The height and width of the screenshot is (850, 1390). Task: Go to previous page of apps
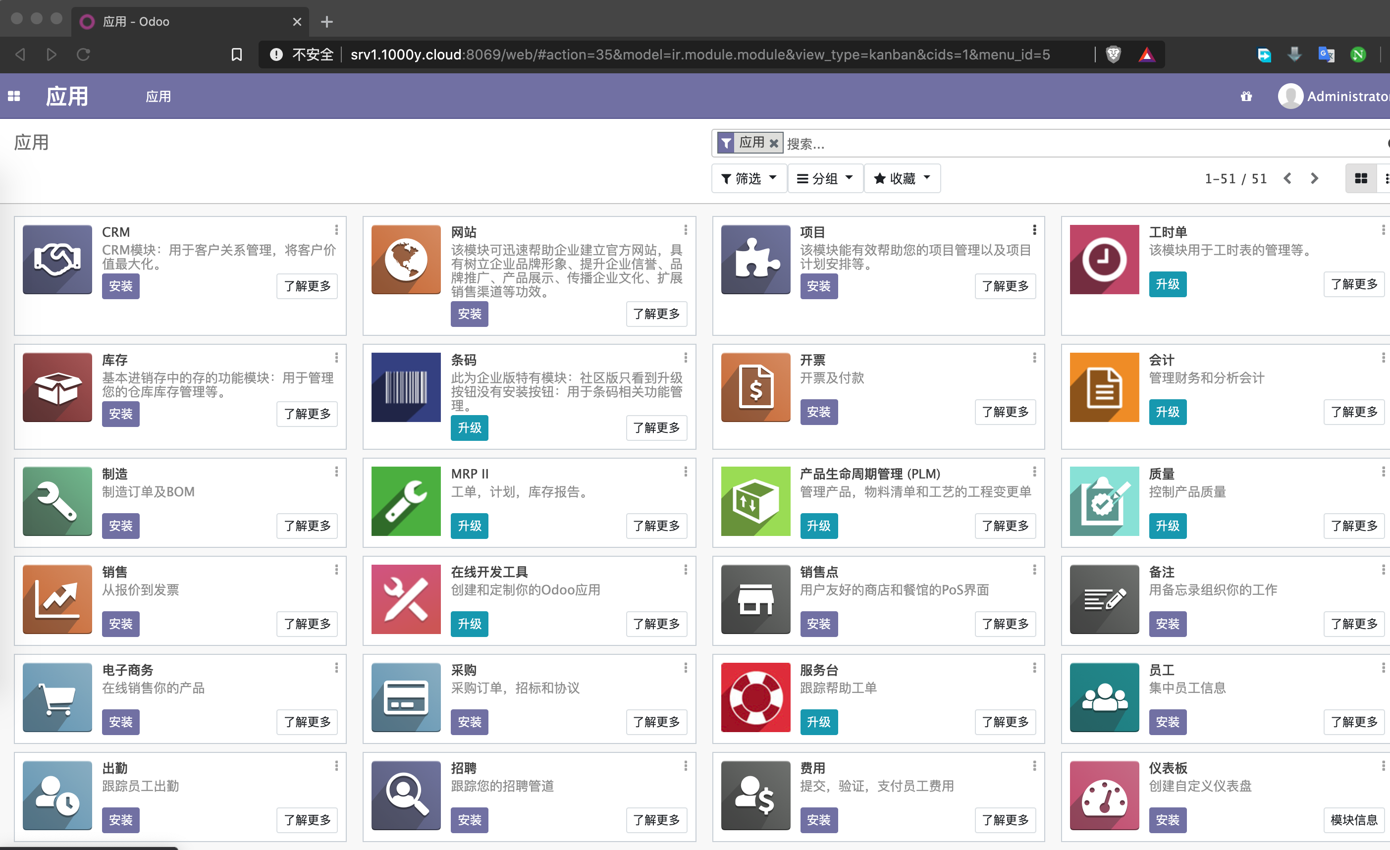[1287, 178]
